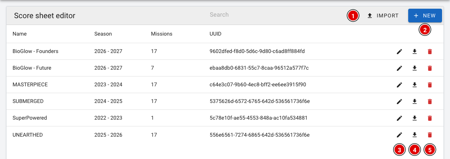
Task: Click season 2022 - 2023 of SuperPowered
Action: pyautogui.click(x=108, y=118)
